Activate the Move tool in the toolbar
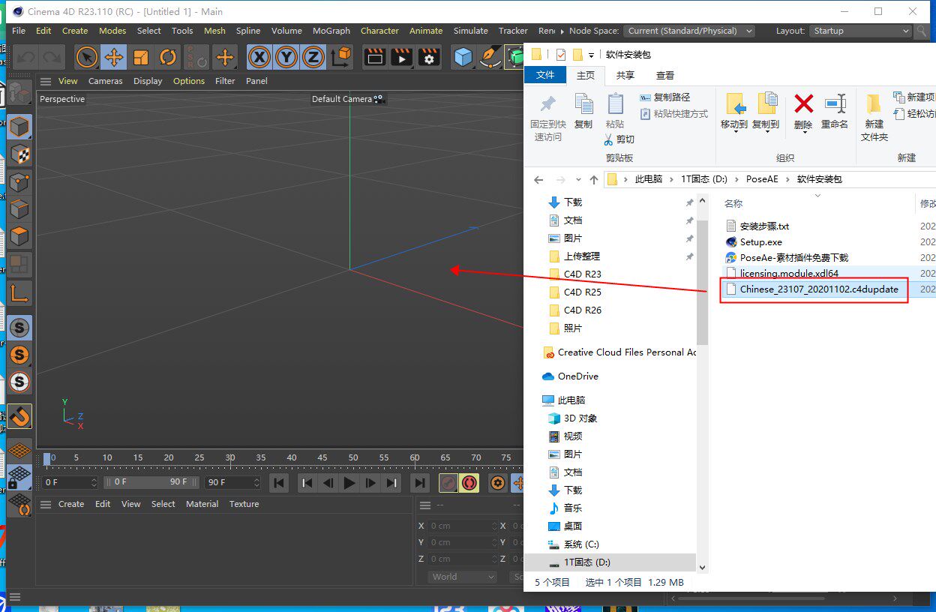 pos(114,57)
